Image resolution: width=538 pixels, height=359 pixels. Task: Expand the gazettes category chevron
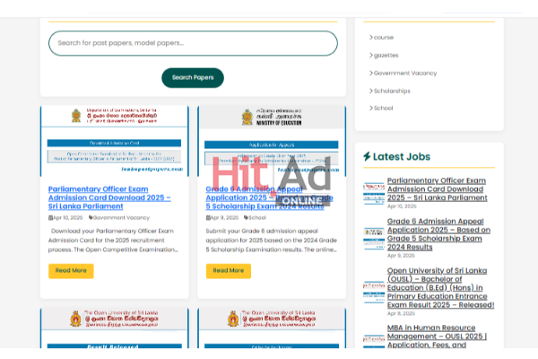(x=371, y=56)
